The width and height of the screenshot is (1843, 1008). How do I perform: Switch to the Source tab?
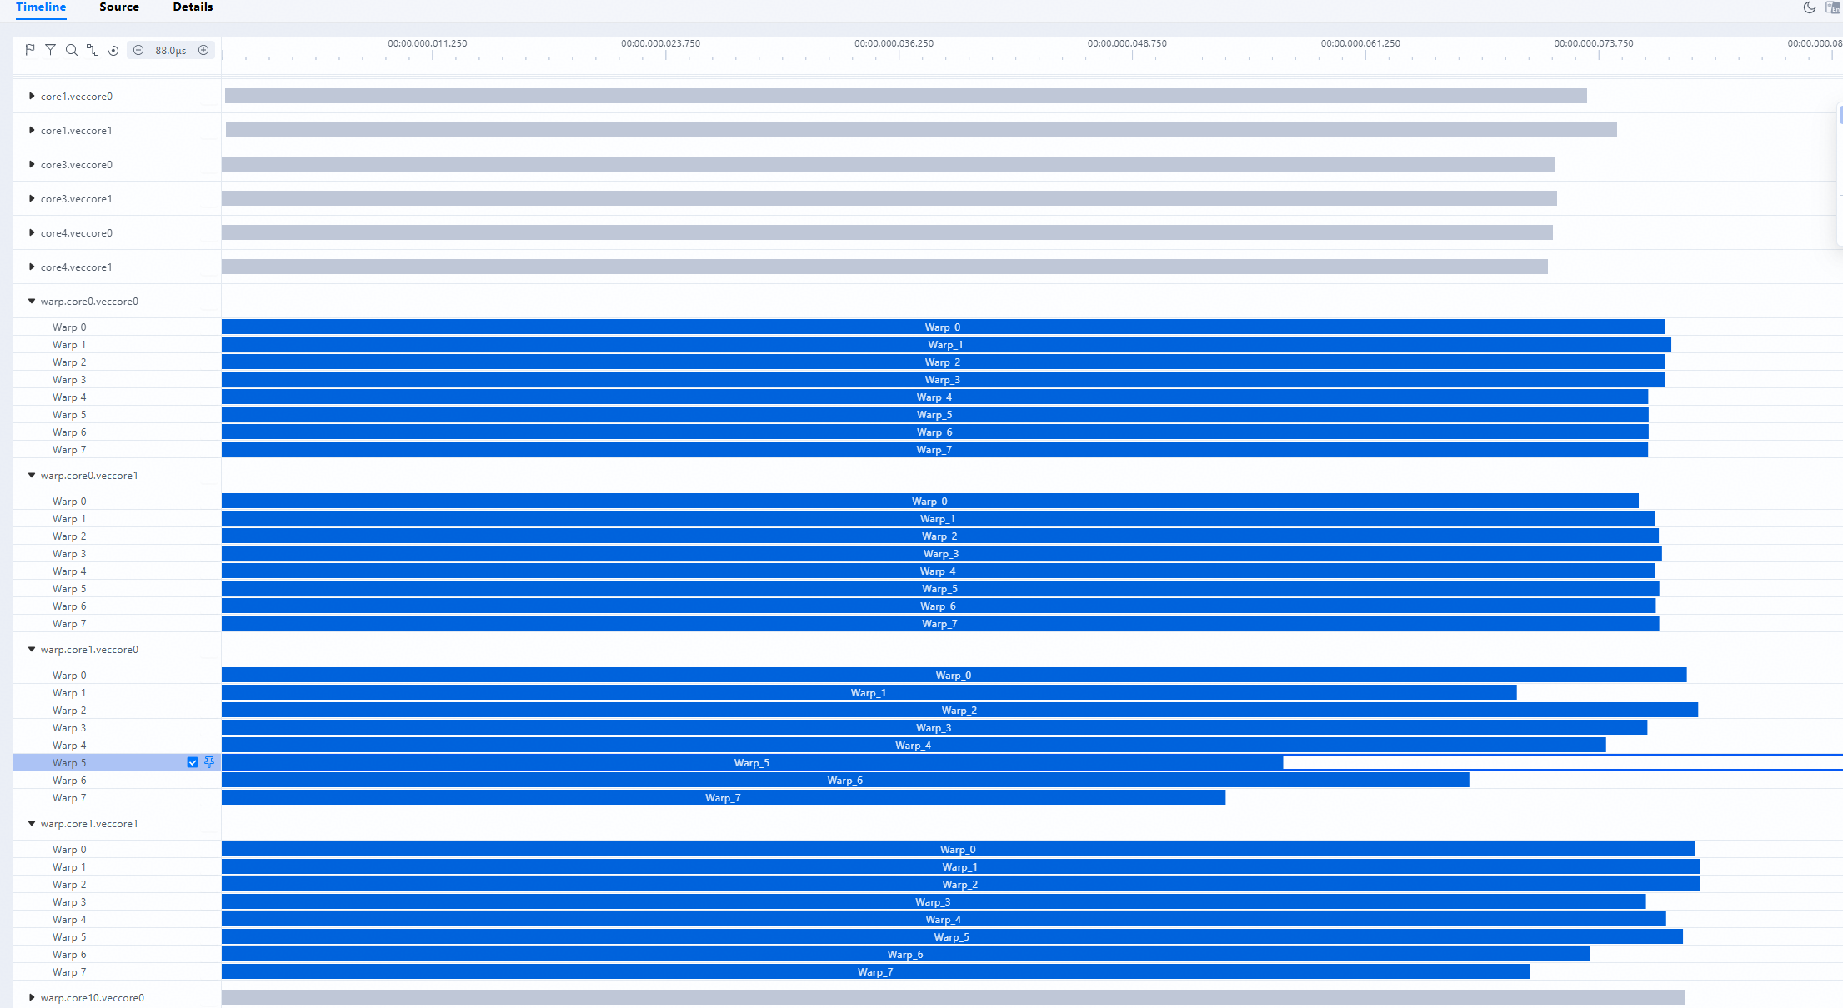119,7
